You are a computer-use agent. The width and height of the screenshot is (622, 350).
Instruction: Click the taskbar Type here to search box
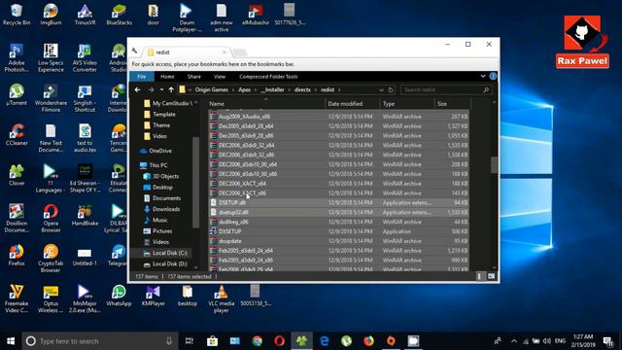click(x=100, y=341)
